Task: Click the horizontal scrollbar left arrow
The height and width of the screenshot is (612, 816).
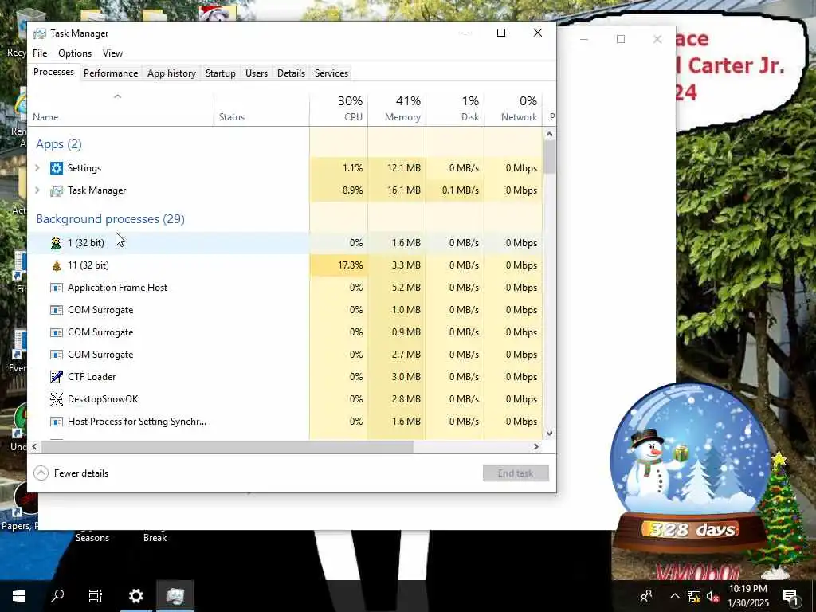Action: click(x=34, y=446)
